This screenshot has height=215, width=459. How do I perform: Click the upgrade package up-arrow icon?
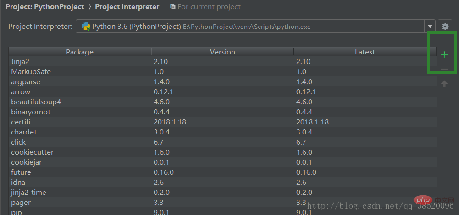(444, 84)
